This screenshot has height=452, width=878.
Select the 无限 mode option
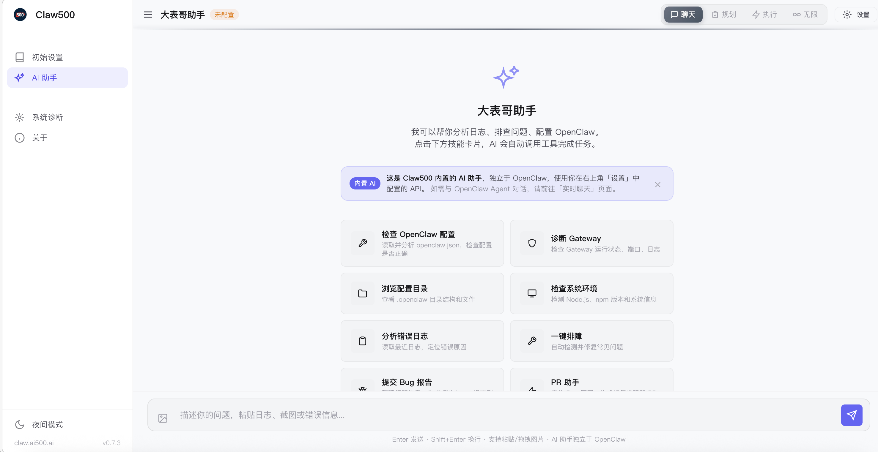(x=805, y=14)
